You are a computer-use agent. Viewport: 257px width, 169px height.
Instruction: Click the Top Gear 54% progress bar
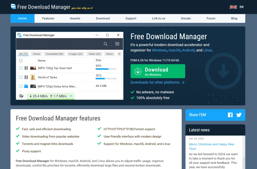106,69
